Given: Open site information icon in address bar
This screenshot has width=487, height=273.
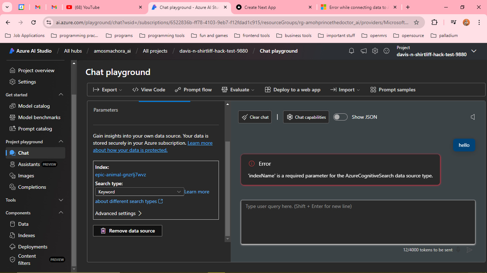Looking at the screenshot, I should [49, 22].
